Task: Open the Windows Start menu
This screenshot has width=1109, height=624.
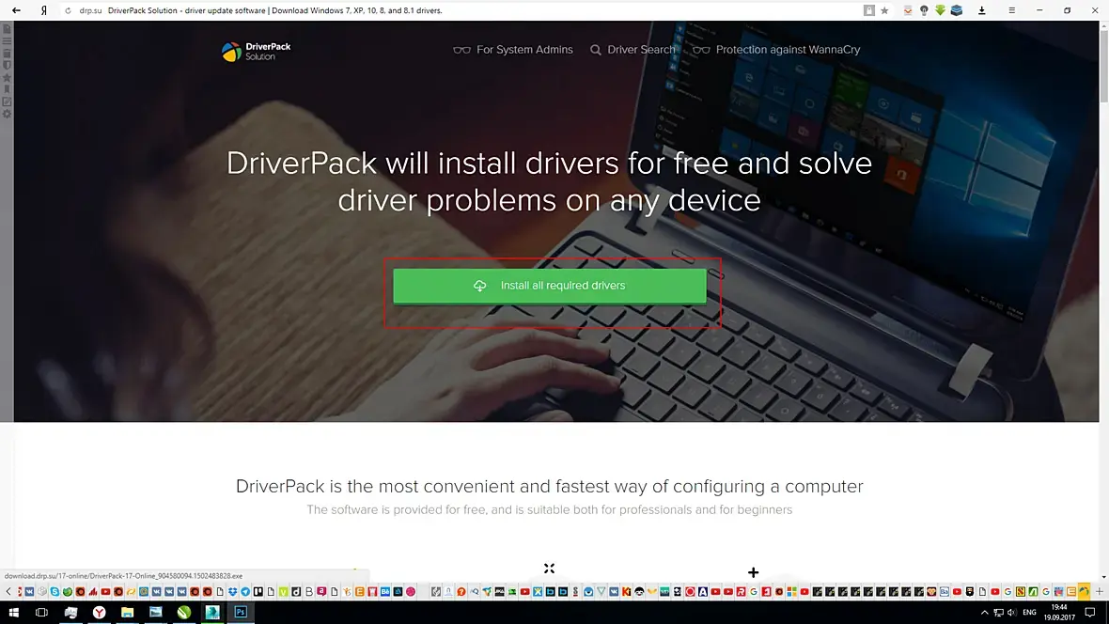Action: coord(13,612)
